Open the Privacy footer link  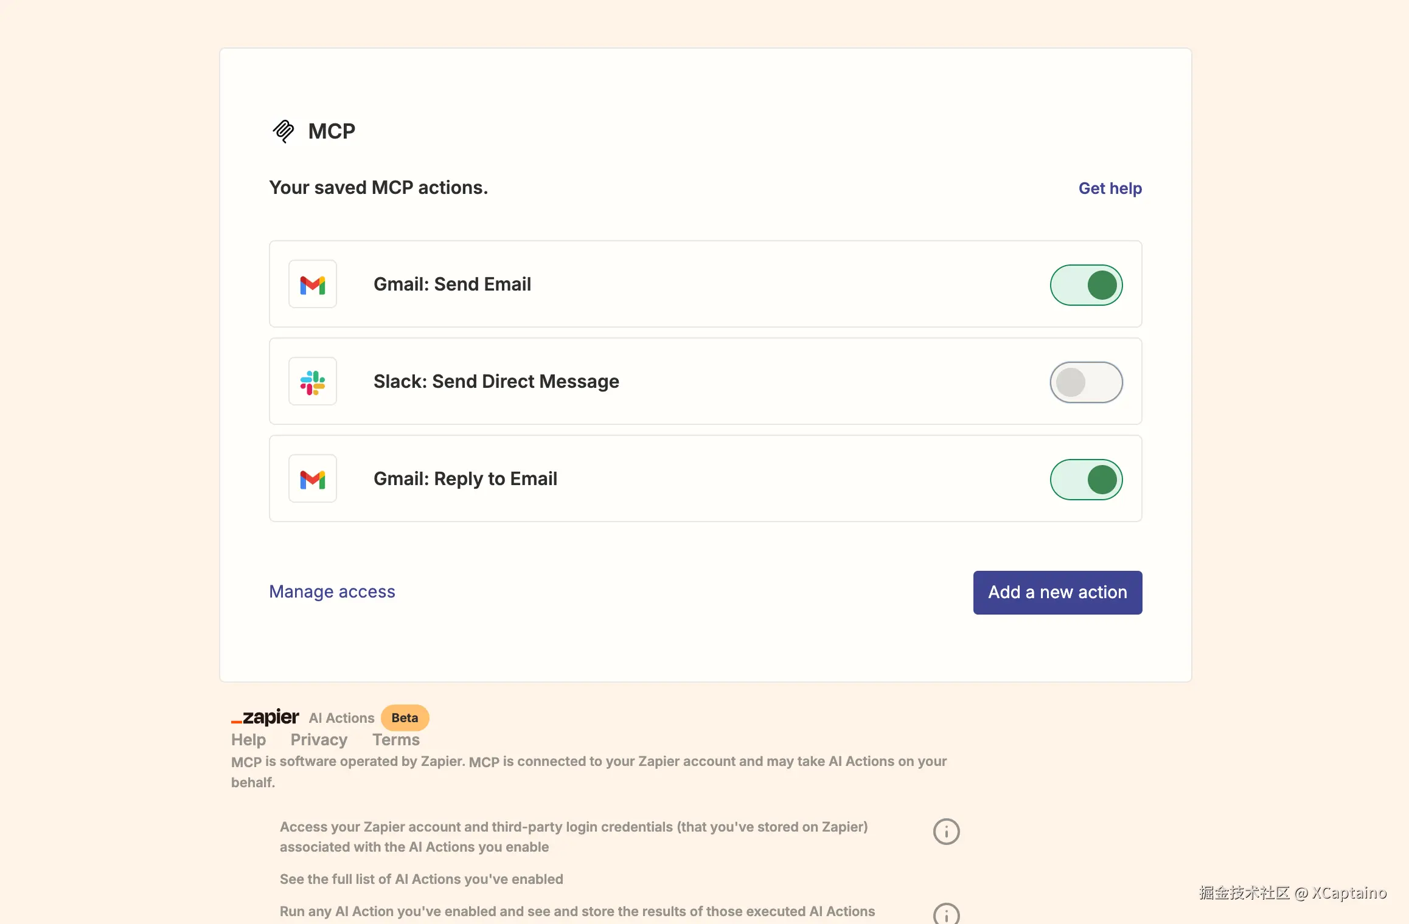[x=319, y=740]
